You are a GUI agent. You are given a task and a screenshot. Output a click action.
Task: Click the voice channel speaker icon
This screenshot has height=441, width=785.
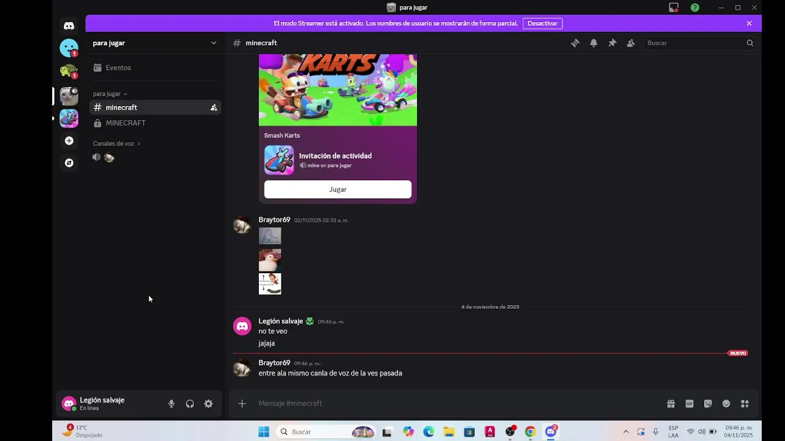point(96,157)
